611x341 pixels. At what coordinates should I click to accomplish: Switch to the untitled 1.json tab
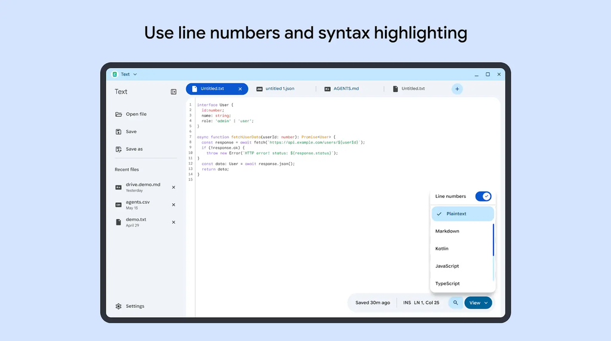click(x=280, y=89)
